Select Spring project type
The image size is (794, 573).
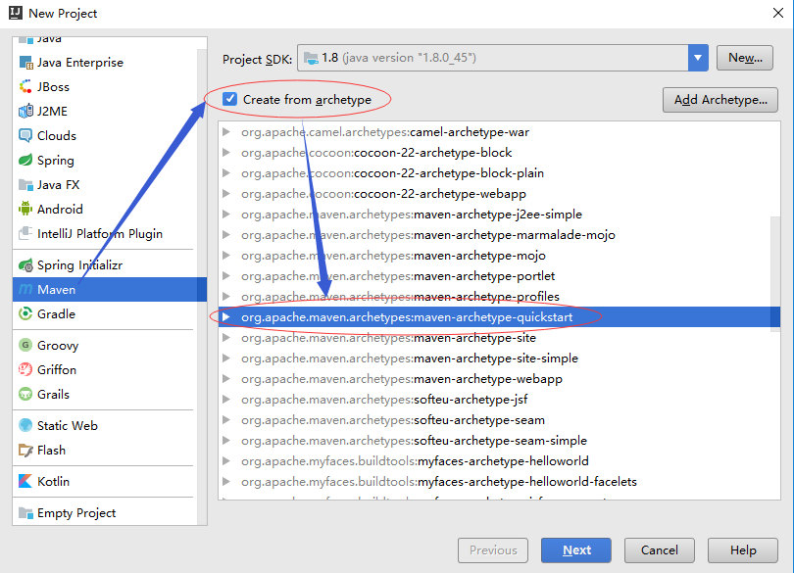click(x=105, y=160)
